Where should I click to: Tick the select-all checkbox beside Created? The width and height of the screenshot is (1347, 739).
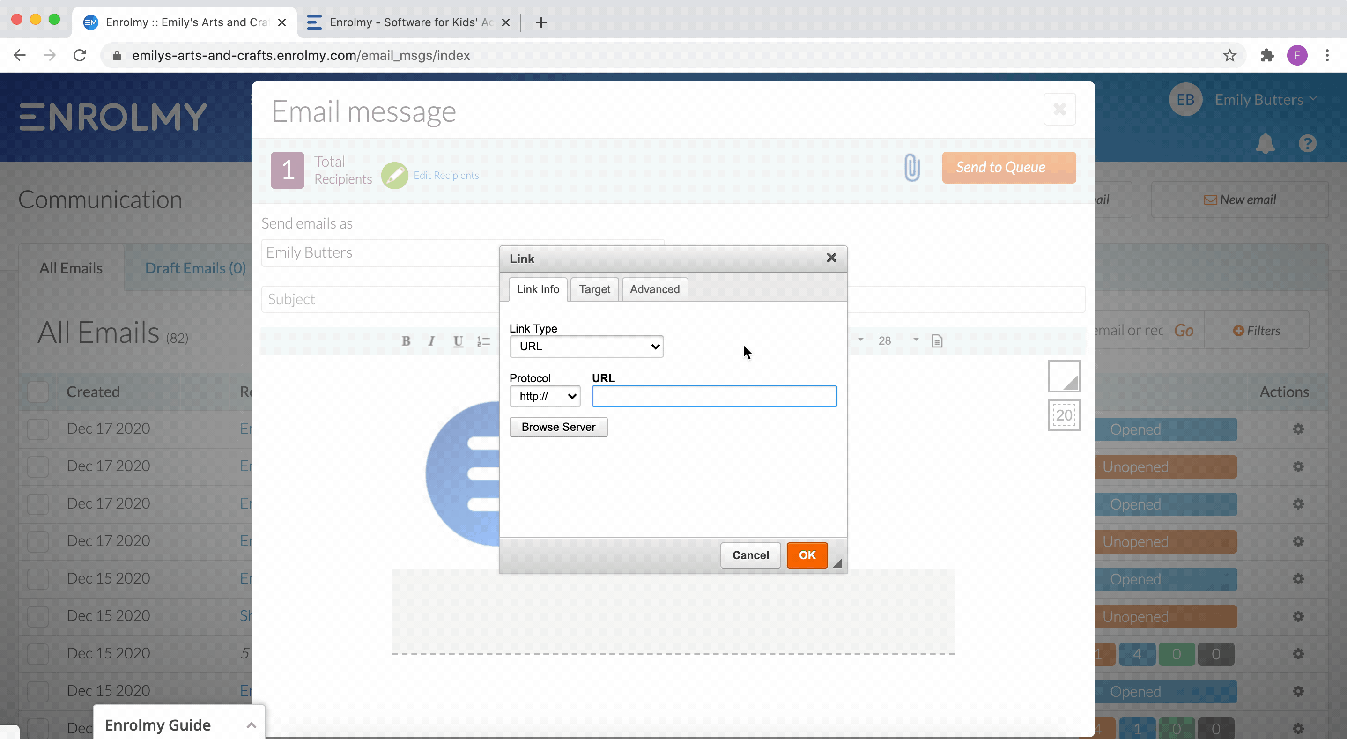click(37, 392)
